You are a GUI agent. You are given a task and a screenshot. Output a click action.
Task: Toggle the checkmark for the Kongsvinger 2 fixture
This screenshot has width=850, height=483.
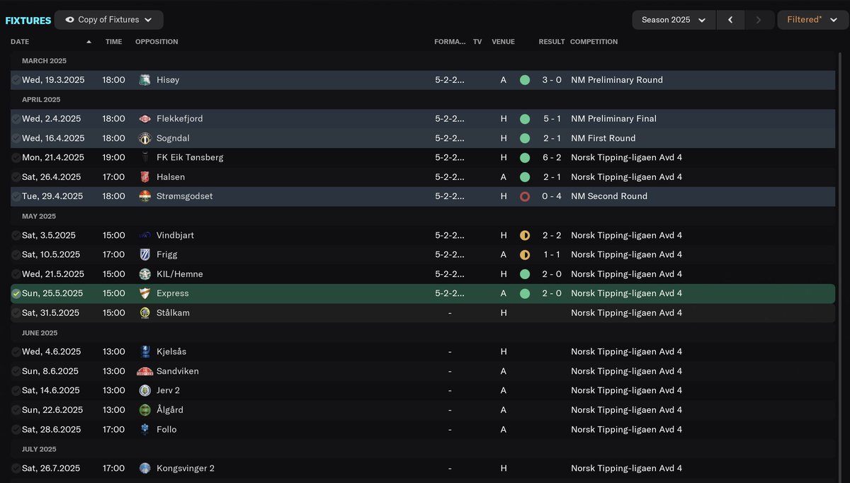(x=16, y=468)
